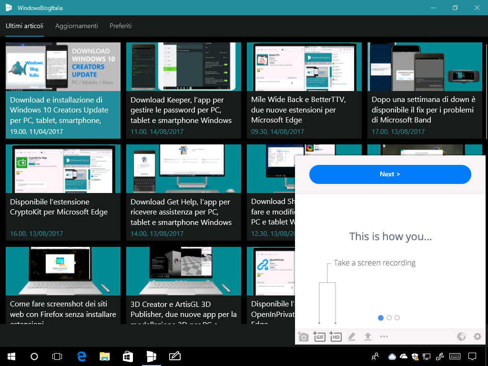This screenshot has height=366, width=488.
Task: Click the Firefox screenshot article thumbnail
Action: [x=63, y=271]
